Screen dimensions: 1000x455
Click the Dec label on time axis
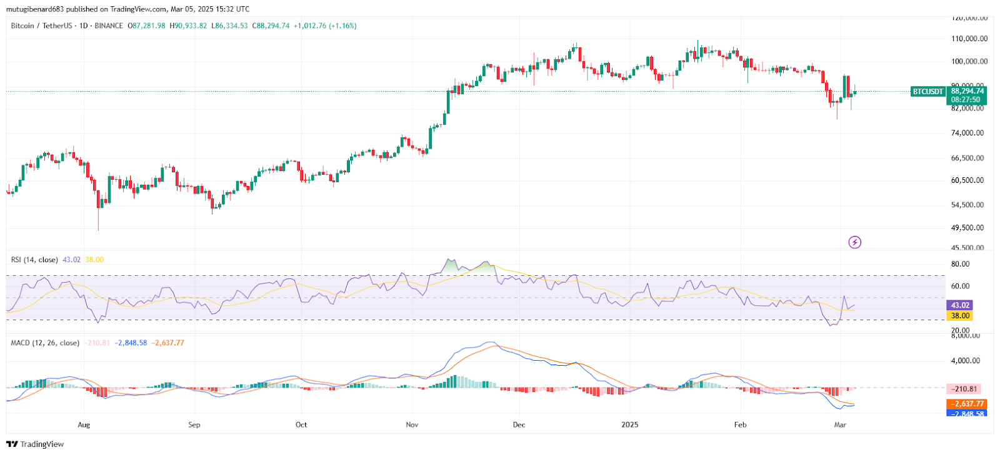coord(519,425)
